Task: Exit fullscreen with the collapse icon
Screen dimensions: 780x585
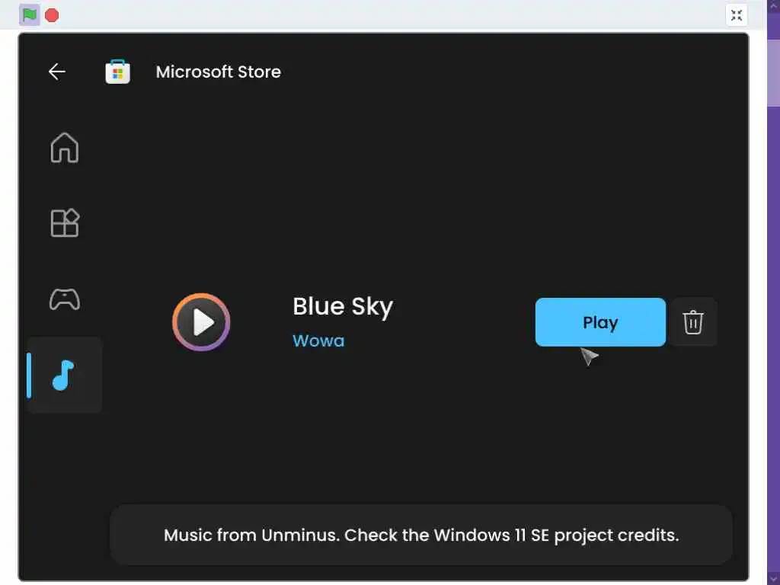Action: coord(737,15)
